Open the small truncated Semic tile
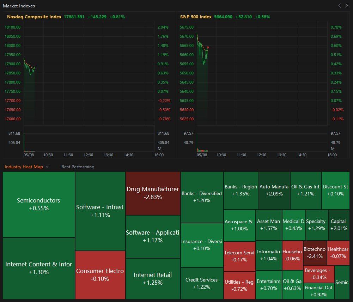The image size is (353, 302). click(342, 282)
